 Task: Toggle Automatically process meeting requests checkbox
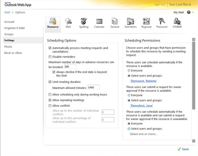click(x=50, y=48)
